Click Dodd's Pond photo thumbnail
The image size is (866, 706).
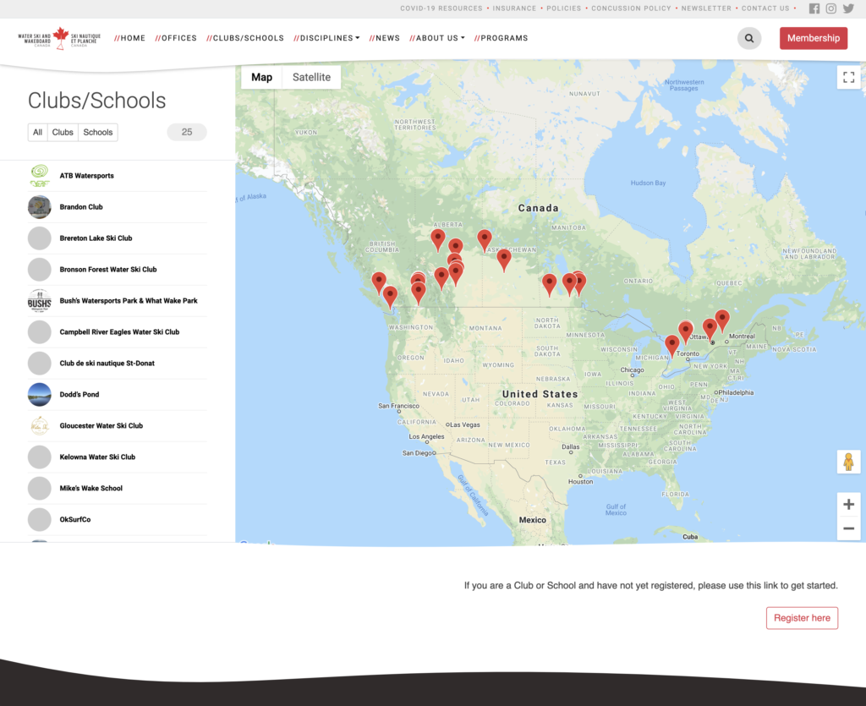pos(40,395)
